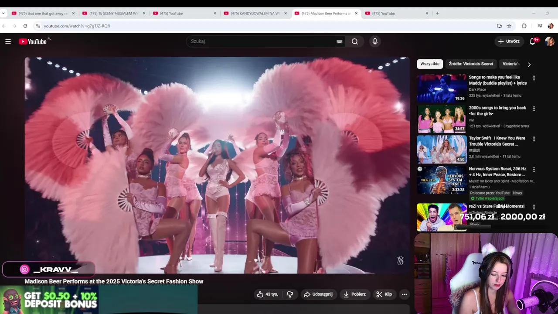Switch to the third tab titled YouTube
558x314 pixels.
pos(184,13)
